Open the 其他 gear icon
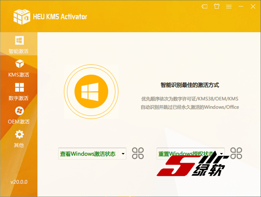261x197 pixels. [x=19, y=134]
